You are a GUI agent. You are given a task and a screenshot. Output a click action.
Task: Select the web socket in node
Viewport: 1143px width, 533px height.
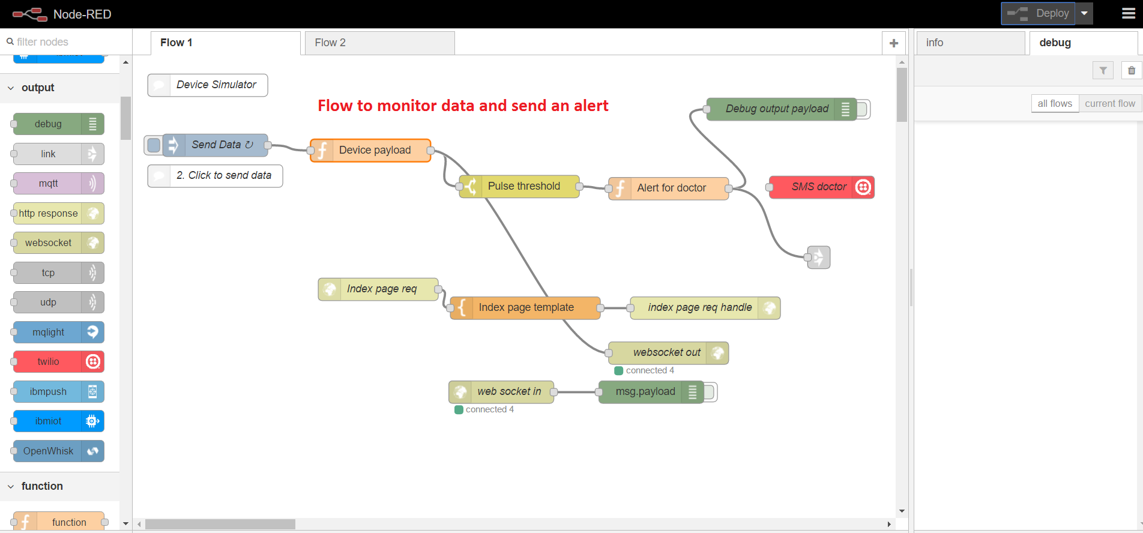tap(501, 392)
